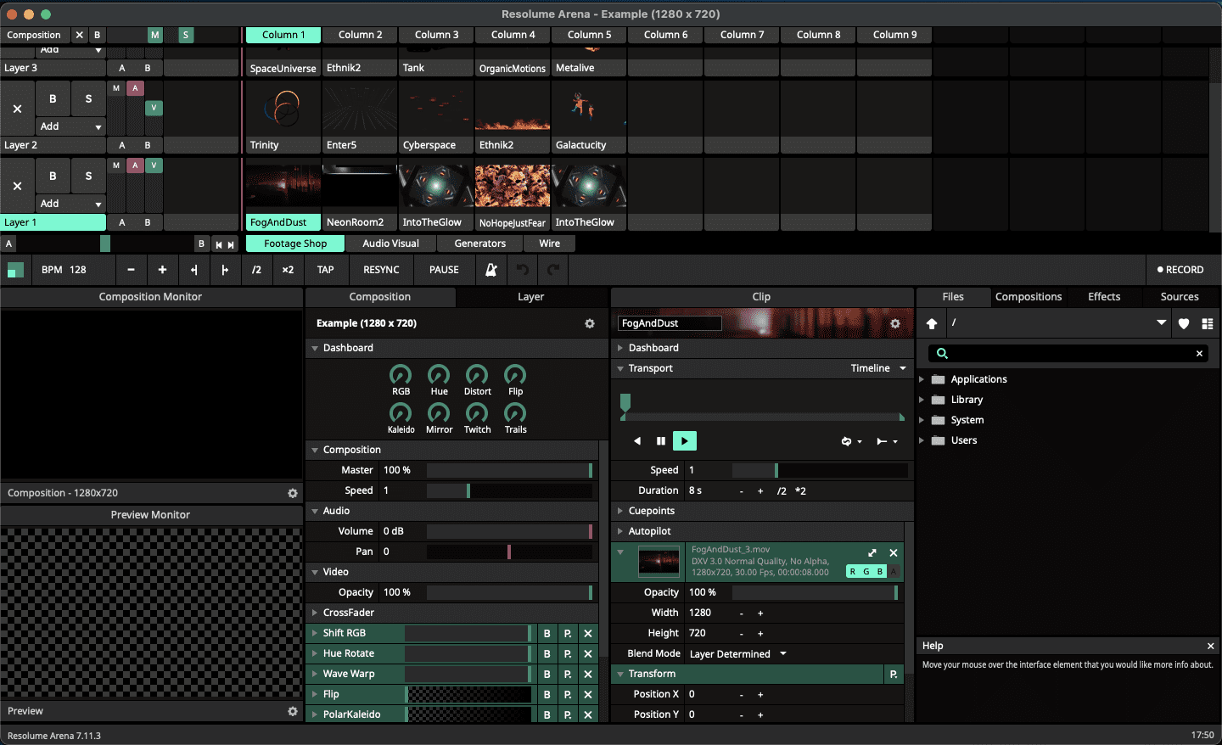Image resolution: width=1222 pixels, height=745 pixels.
Task: Click the Trails dashboard knob
Action: [x=515, y=412]
